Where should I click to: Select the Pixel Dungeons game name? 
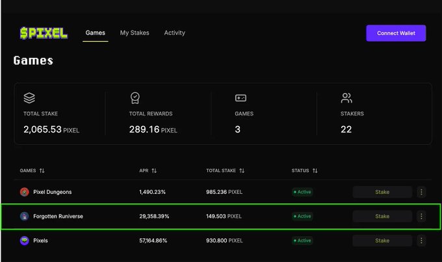click(x=53, y=192)
